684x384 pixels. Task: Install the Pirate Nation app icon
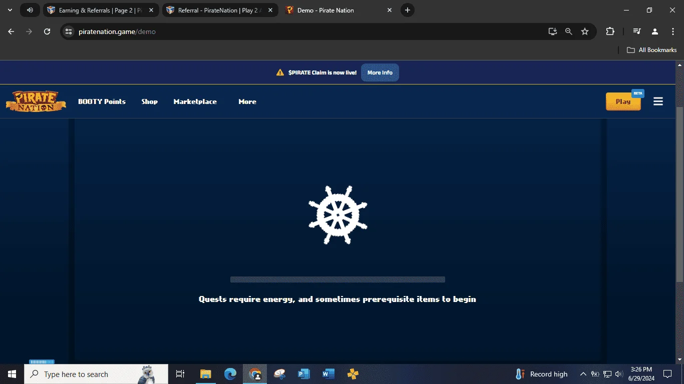552,31
